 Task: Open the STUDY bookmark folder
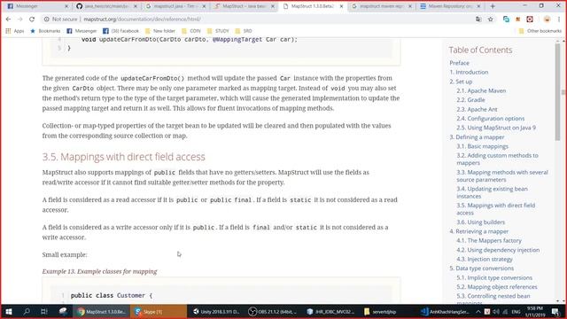click(218, 31)
